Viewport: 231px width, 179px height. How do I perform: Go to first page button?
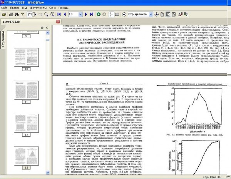tap(59, 14)
